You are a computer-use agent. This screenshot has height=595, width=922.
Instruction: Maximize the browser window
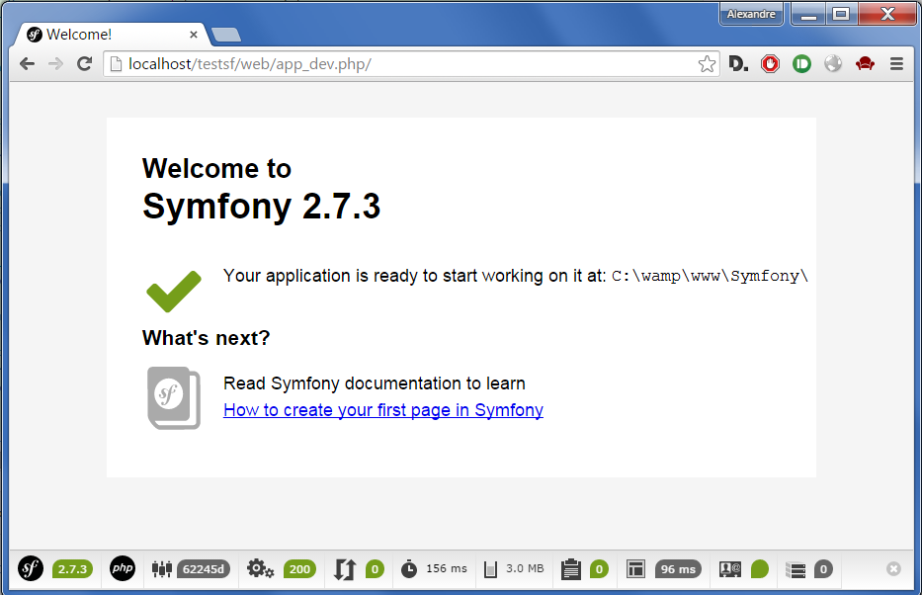841,14
